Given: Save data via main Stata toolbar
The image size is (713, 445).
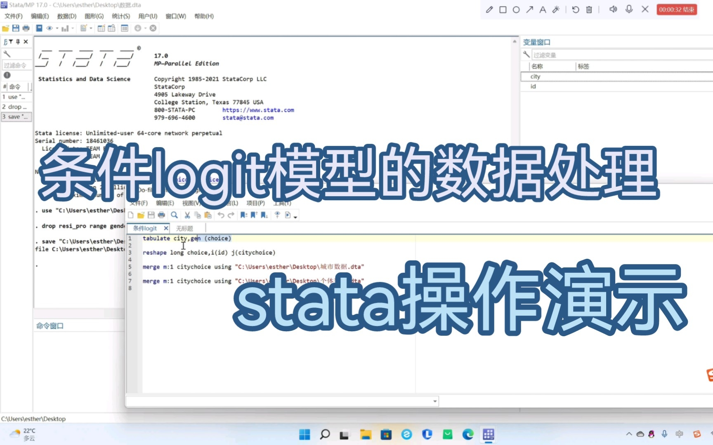Looking at the screenshot, I should (16, 28).
